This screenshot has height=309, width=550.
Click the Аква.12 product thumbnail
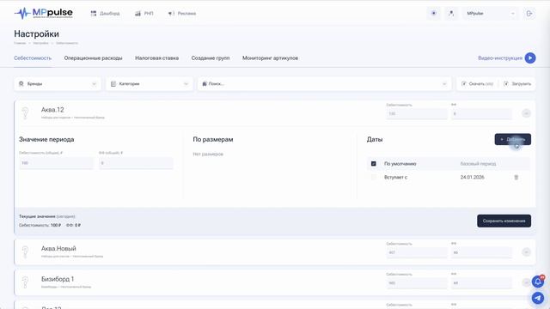[x=25, y=113]
